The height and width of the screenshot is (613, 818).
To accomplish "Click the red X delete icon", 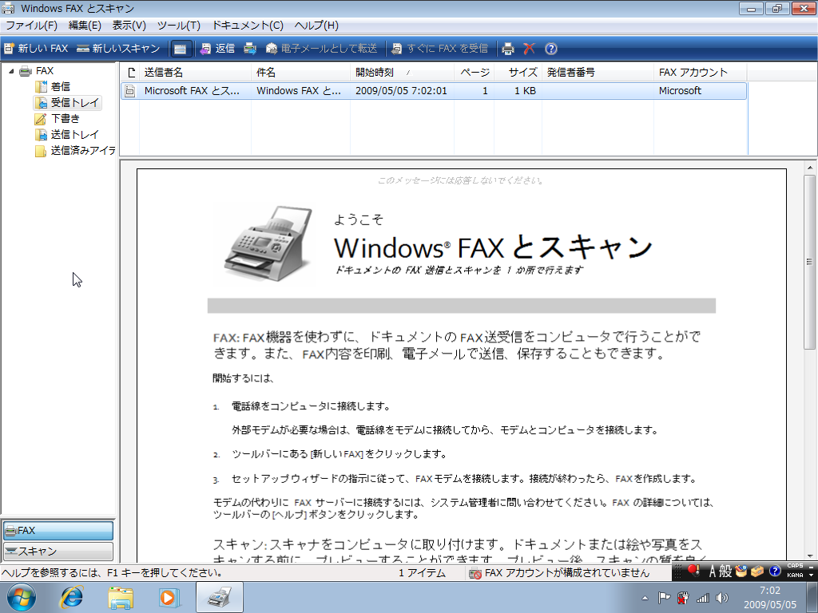I will coord(529,49).
